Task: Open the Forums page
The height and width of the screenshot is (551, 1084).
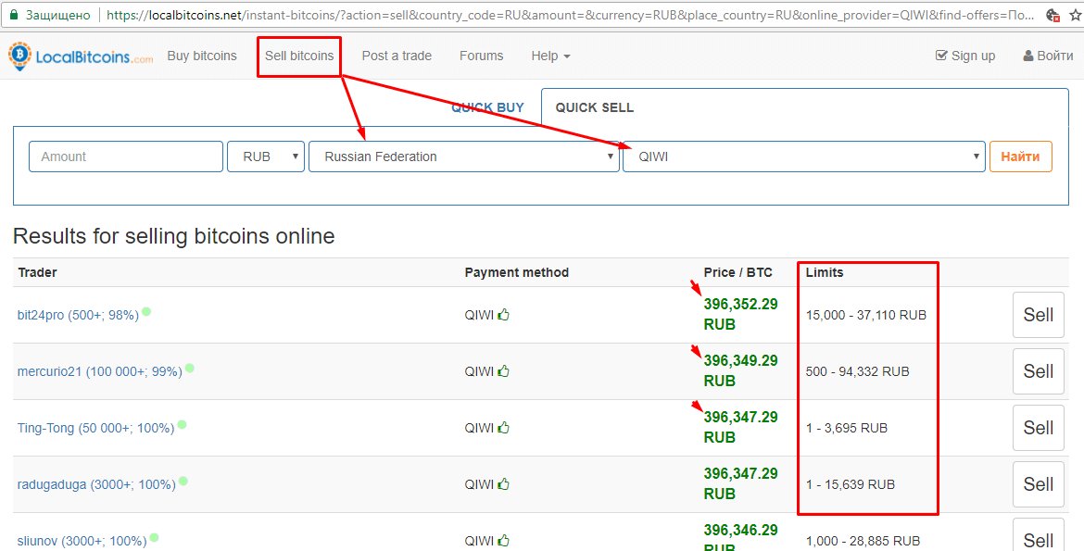Action: [481, 56]
